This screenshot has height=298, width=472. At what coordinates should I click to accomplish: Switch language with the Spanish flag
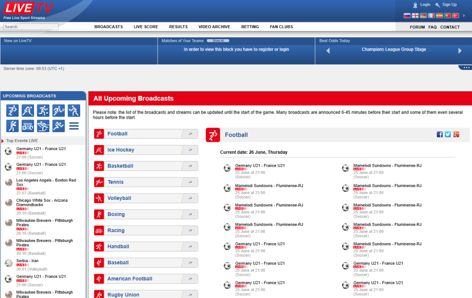439,16
